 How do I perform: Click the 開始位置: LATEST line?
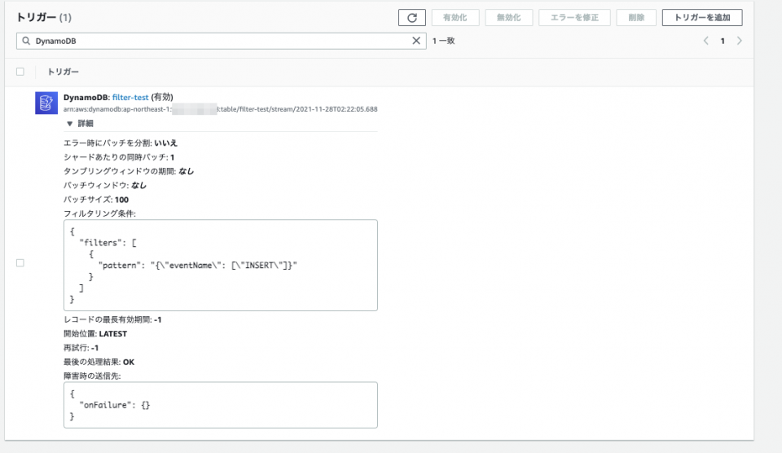pyautogui.click(x=95, y=334)
